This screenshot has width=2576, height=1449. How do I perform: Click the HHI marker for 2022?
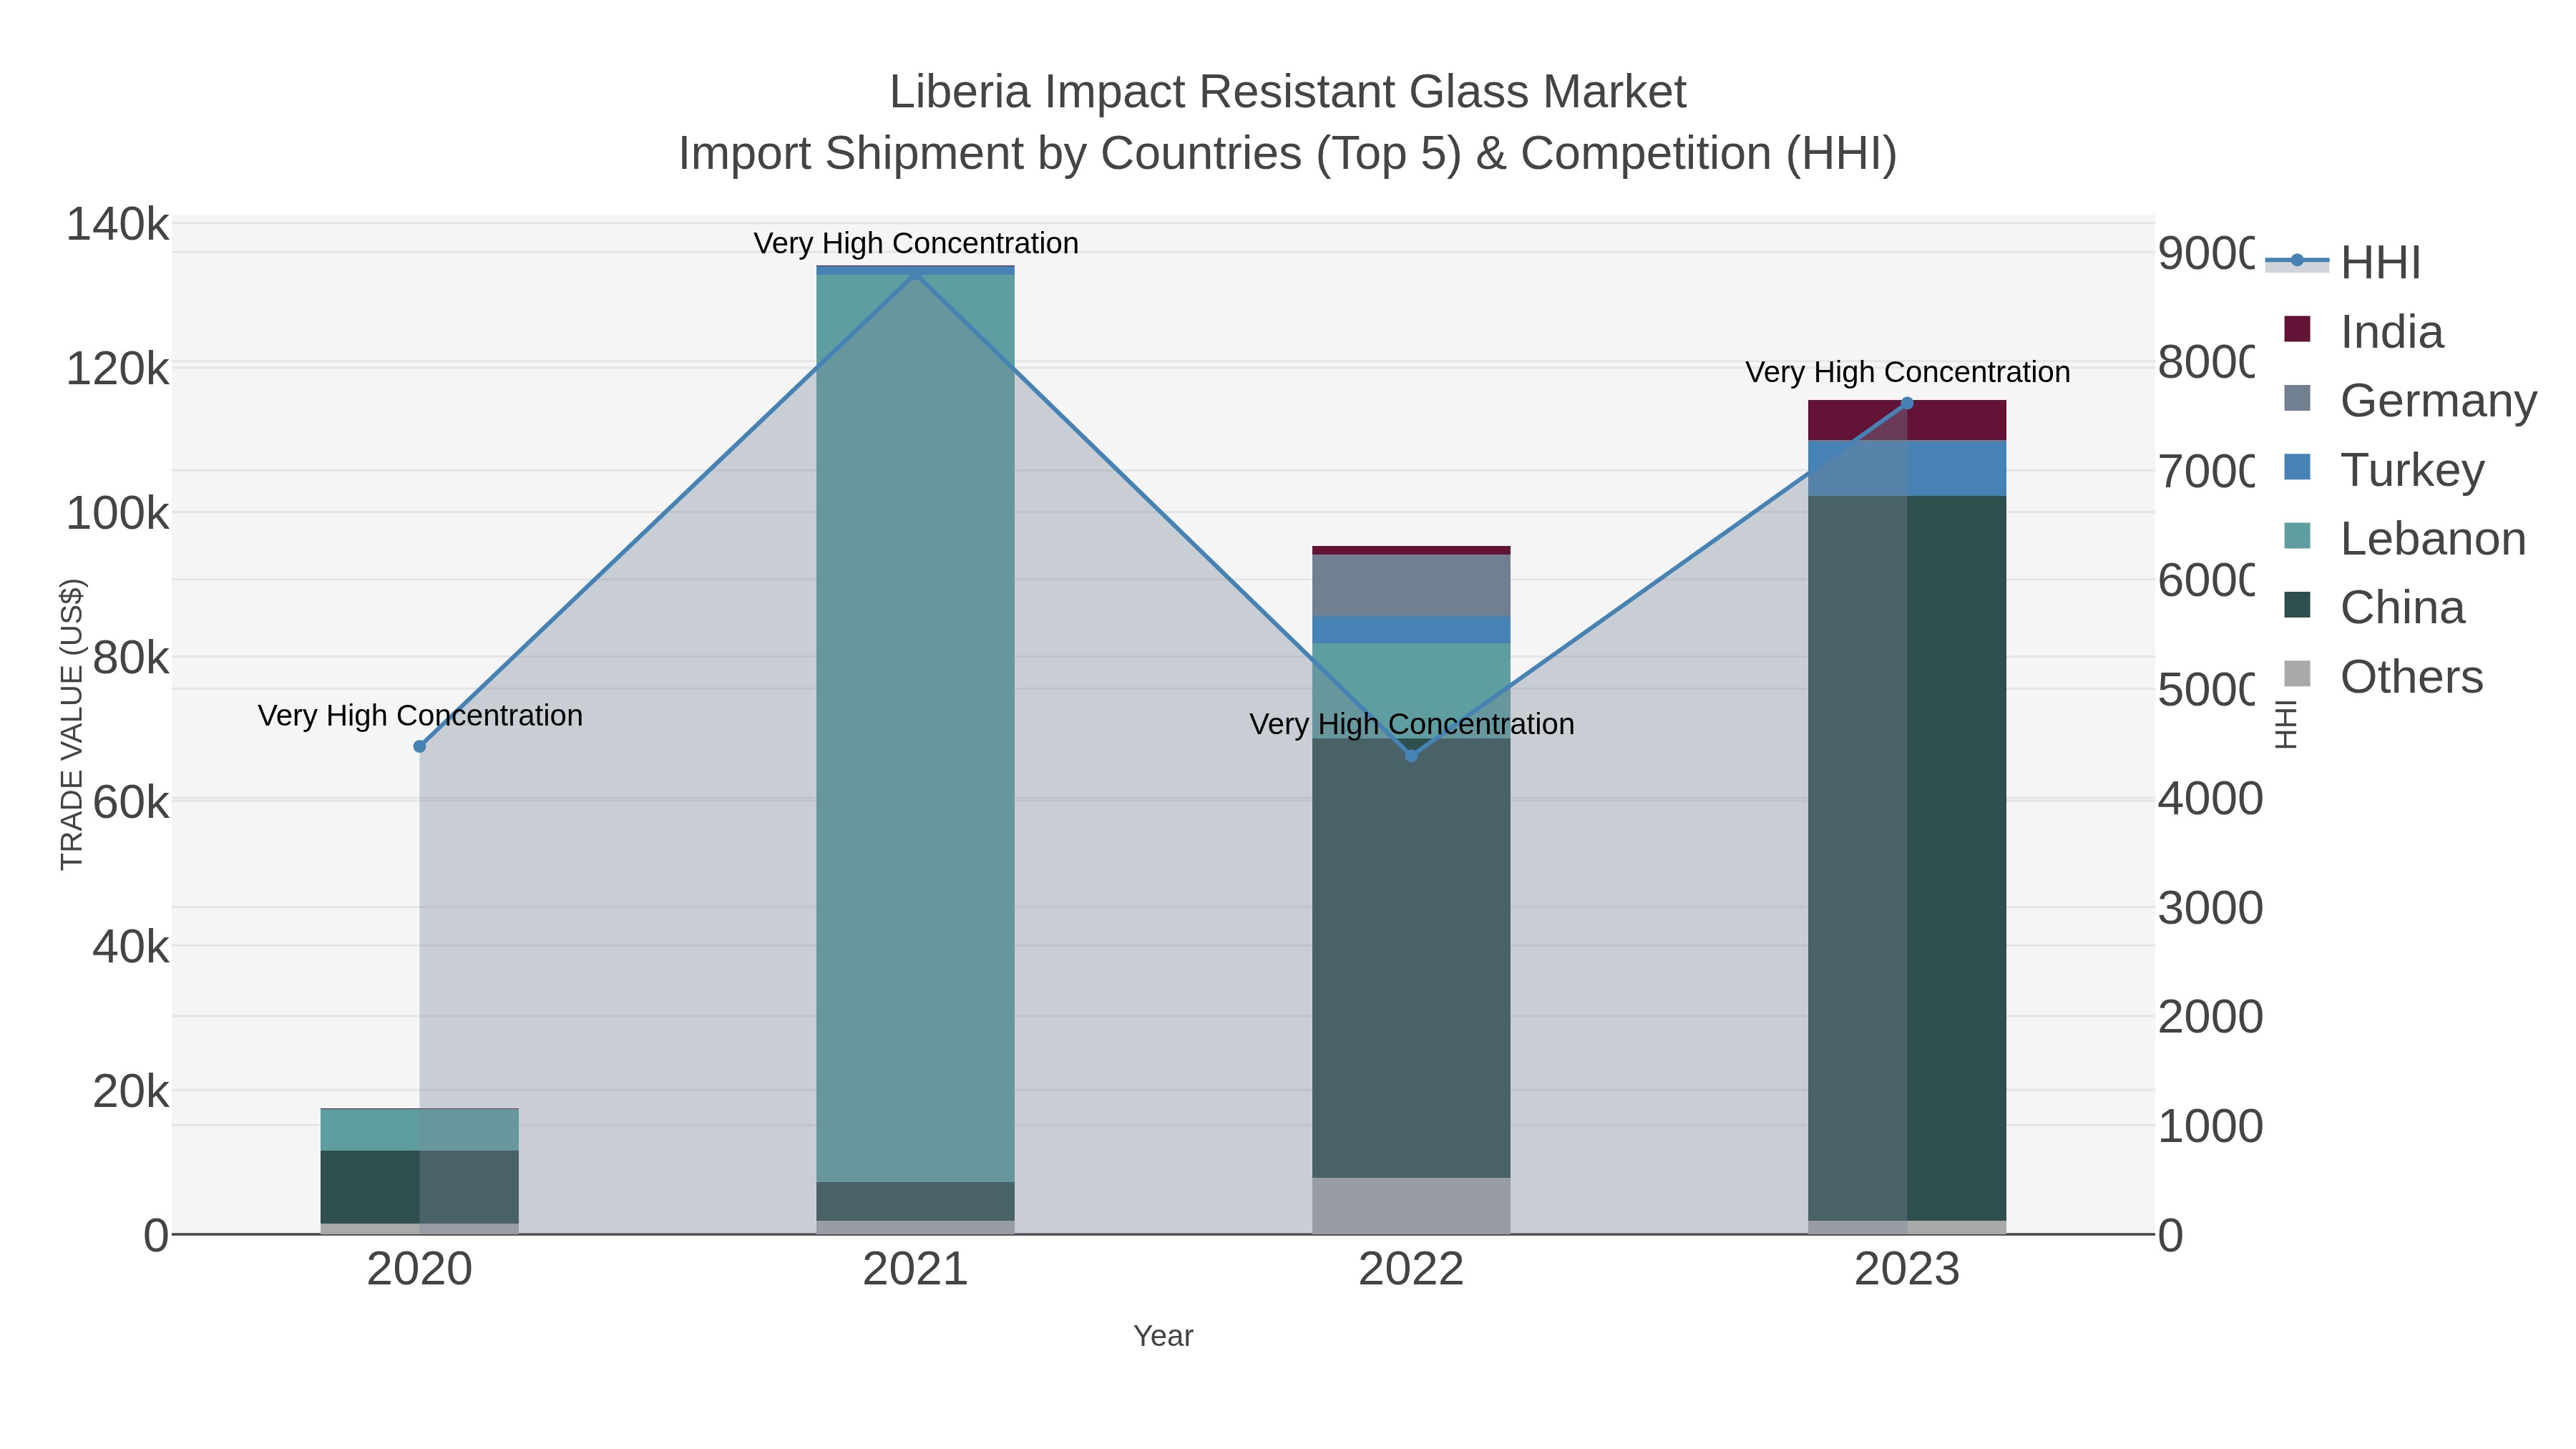click(1411, 755)
